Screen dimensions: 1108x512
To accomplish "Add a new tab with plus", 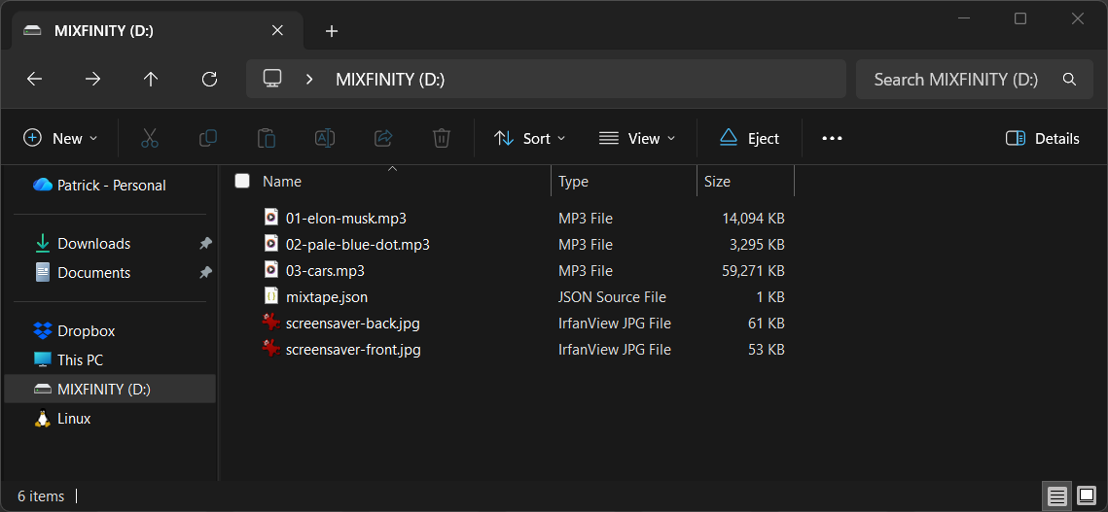I will (332, 31).
